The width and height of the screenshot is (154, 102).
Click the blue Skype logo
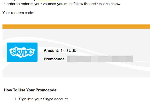[x=22, y=52]
